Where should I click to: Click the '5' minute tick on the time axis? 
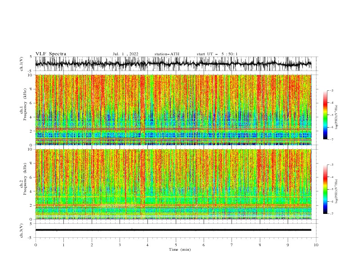click(176, 245)
